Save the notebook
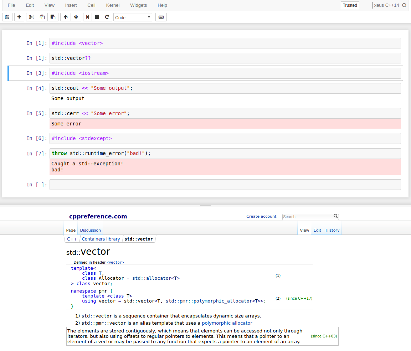Viewport: 411px width, 351px height. tap(7, 17)
